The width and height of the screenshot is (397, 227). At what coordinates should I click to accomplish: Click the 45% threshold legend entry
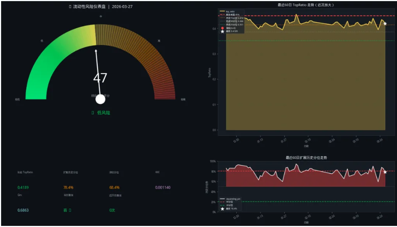pos(230,15)
